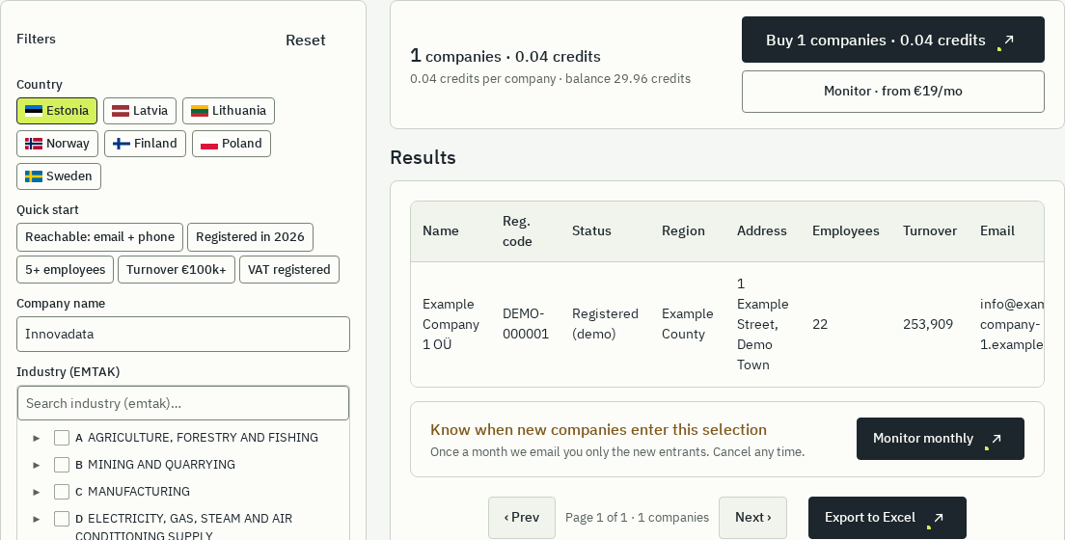Viewport: 1065px width, 540px height.
Task: Select the Registered (demo) status cell
Action: click(605, 324)
